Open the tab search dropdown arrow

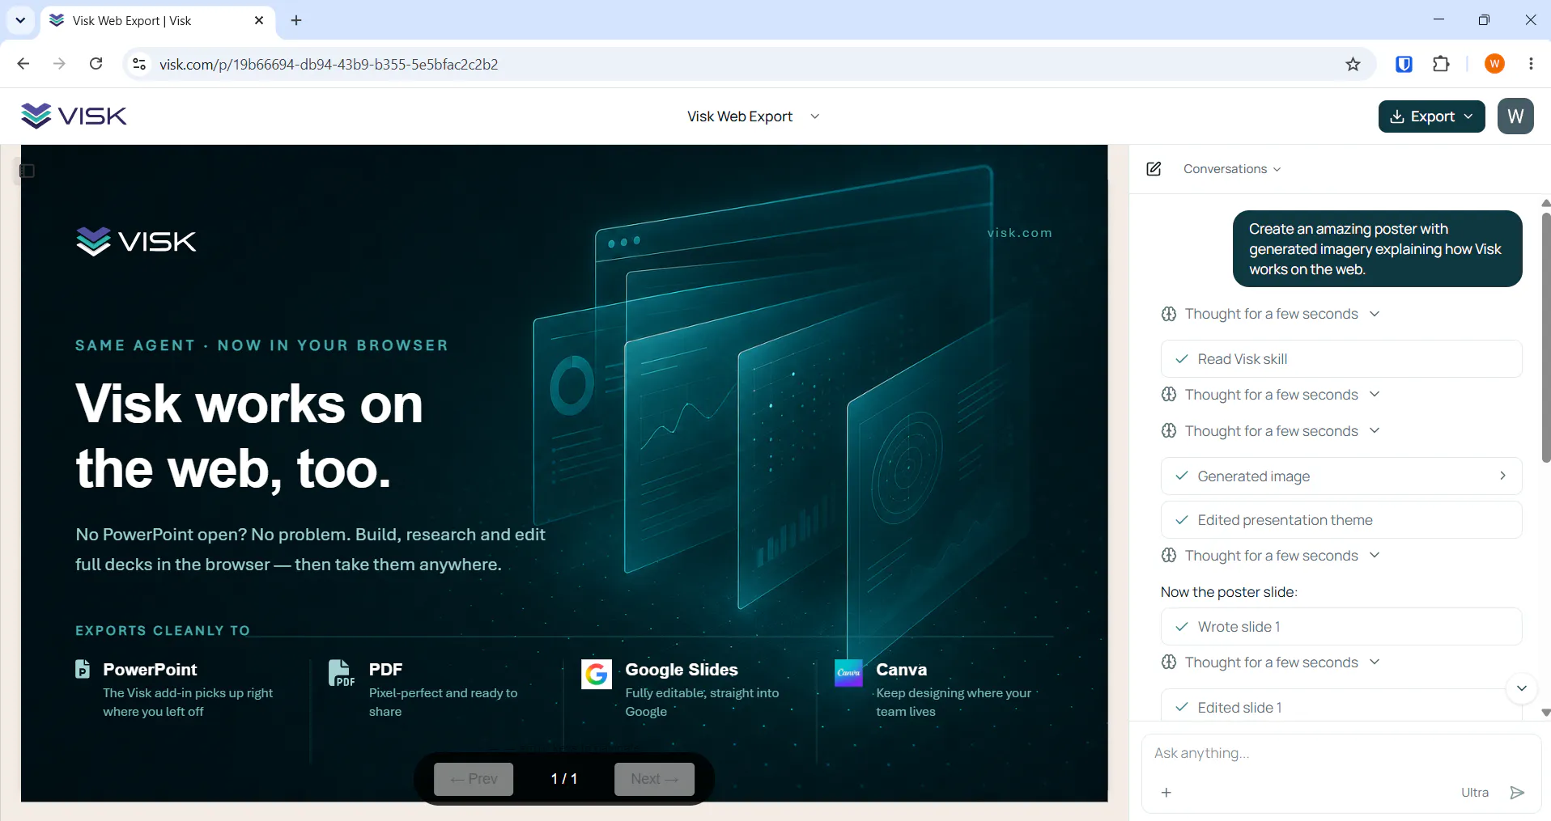[20, 20]
